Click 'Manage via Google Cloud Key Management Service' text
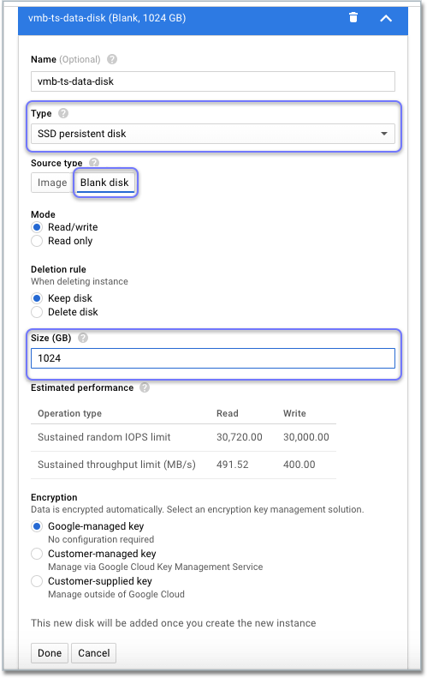The height and width of the screenshot is (678, 427). (156, 567)
